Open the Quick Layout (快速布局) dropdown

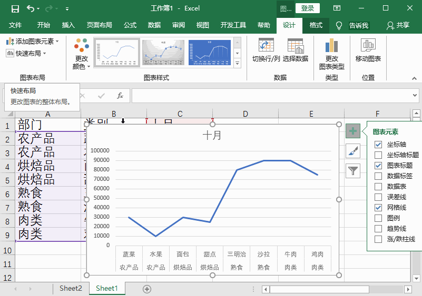click(26, 53)
